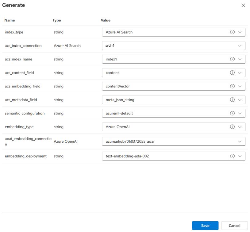
Task: Click the Cancel button
Action: [x=234, y=226]
